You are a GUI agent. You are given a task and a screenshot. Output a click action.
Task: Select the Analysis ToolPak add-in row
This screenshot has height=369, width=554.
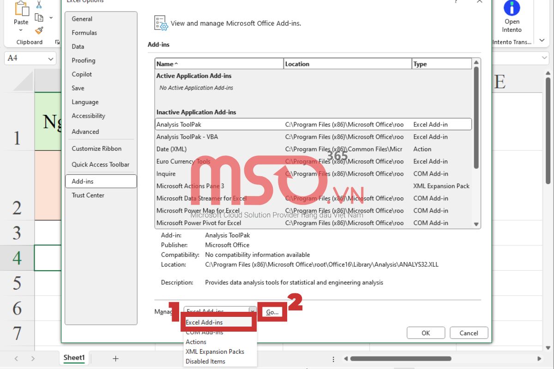313,125
